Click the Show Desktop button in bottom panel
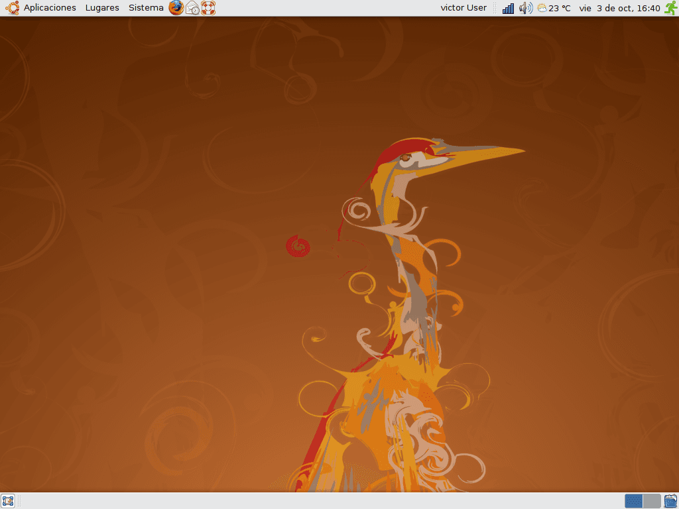Screen dimensions: 679x509 (x=8, y=501)
